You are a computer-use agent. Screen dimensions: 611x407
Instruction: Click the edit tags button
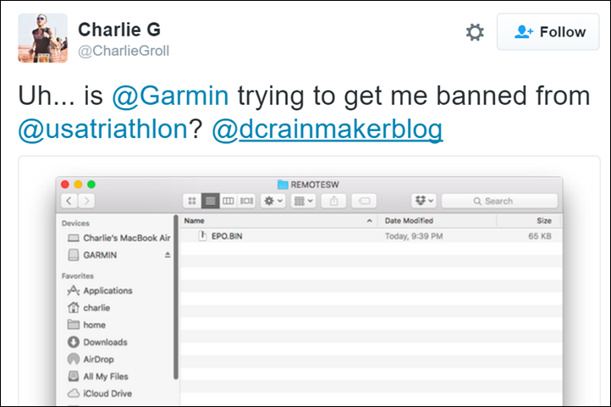tap(364, 201)
